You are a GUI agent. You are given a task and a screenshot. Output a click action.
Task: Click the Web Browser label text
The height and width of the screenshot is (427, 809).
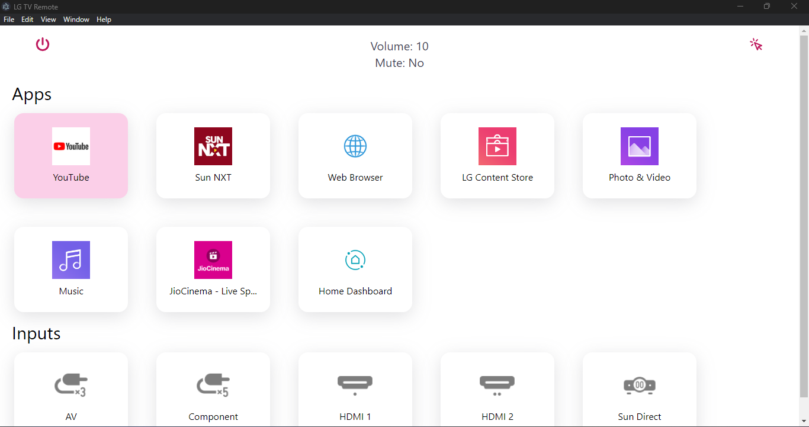click(x=355, y=177)
